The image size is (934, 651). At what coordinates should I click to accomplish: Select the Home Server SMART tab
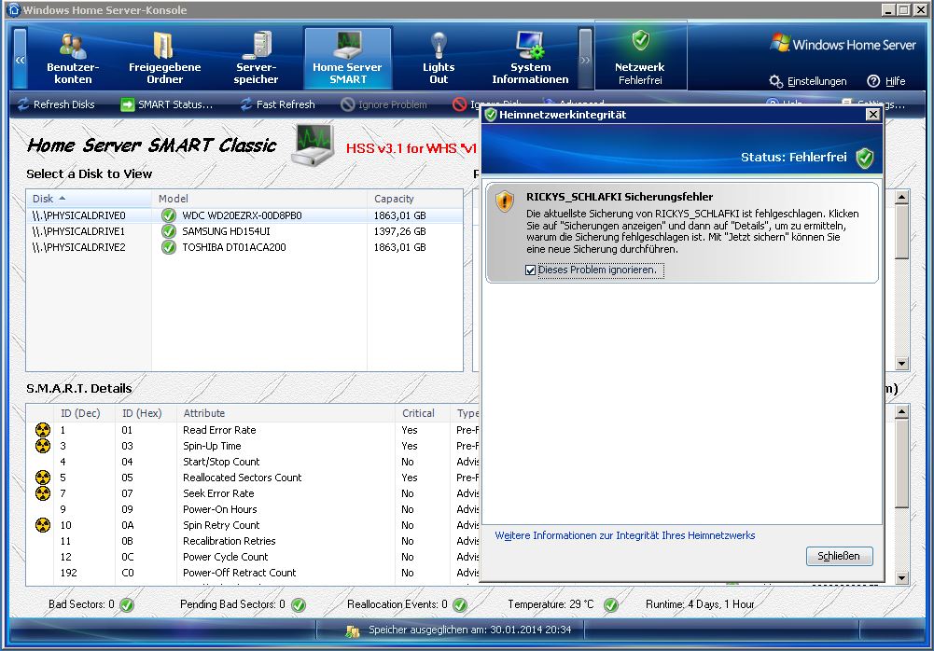[348, 59]
